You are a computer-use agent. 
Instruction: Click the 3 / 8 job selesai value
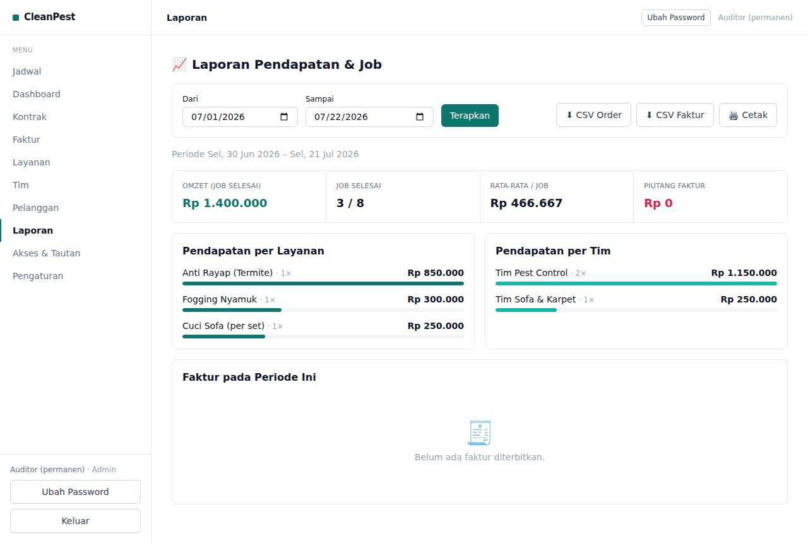pos(350,203)
